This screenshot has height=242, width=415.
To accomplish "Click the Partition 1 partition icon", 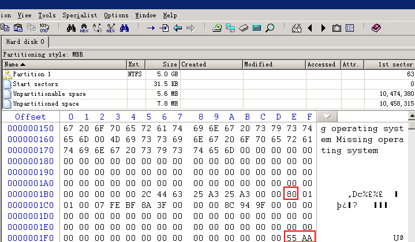I will pyautogui.click(x=8, y=75).
